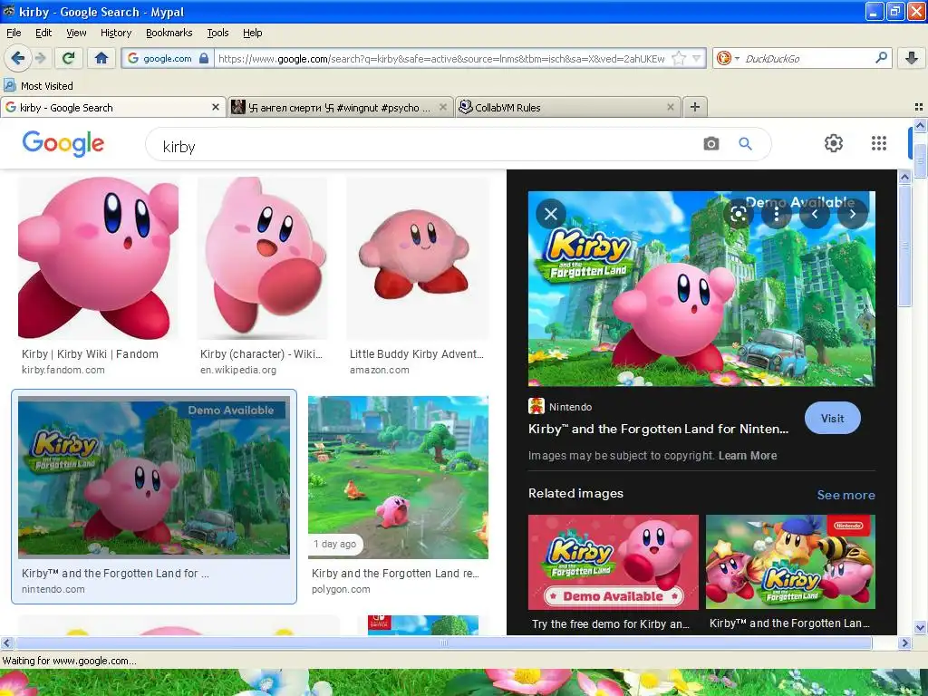The image size is (928, 696).
Task: Open the three-dot more options on preview
Action: pyautogui.click(x=776, y=214)
